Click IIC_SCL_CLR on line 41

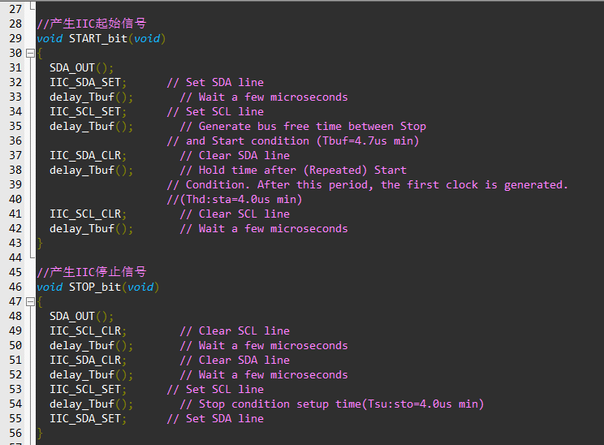(x=85, y=214)
